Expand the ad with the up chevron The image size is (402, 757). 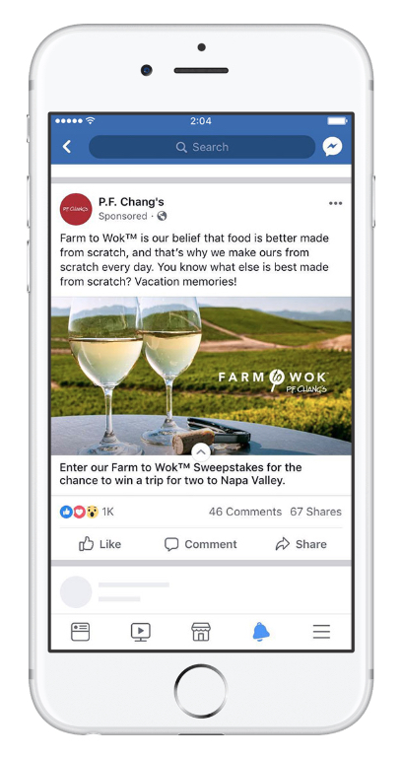(201, 452)
